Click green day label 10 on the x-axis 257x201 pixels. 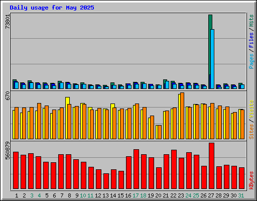tap(83, 195)
